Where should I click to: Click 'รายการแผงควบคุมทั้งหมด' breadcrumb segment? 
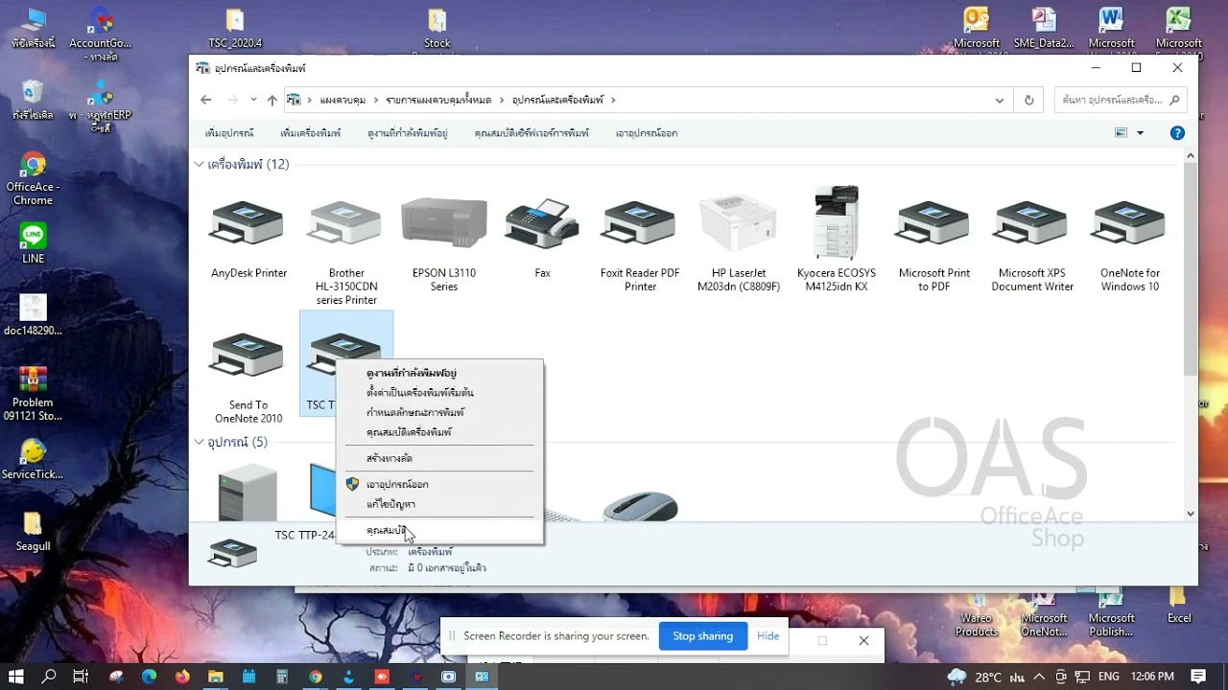point(438,100)
